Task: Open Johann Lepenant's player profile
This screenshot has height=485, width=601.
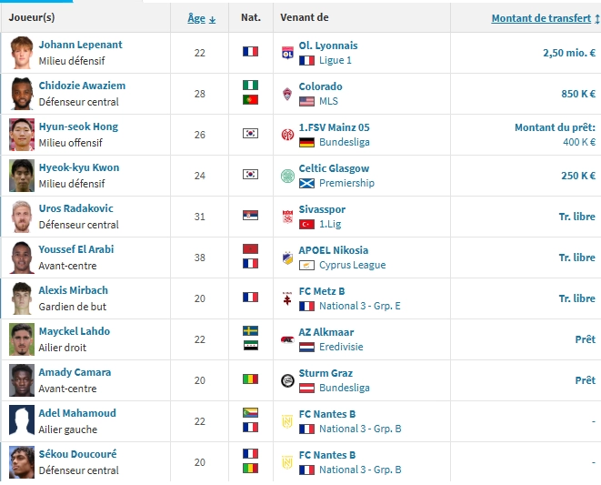Action: coord(80,45)
